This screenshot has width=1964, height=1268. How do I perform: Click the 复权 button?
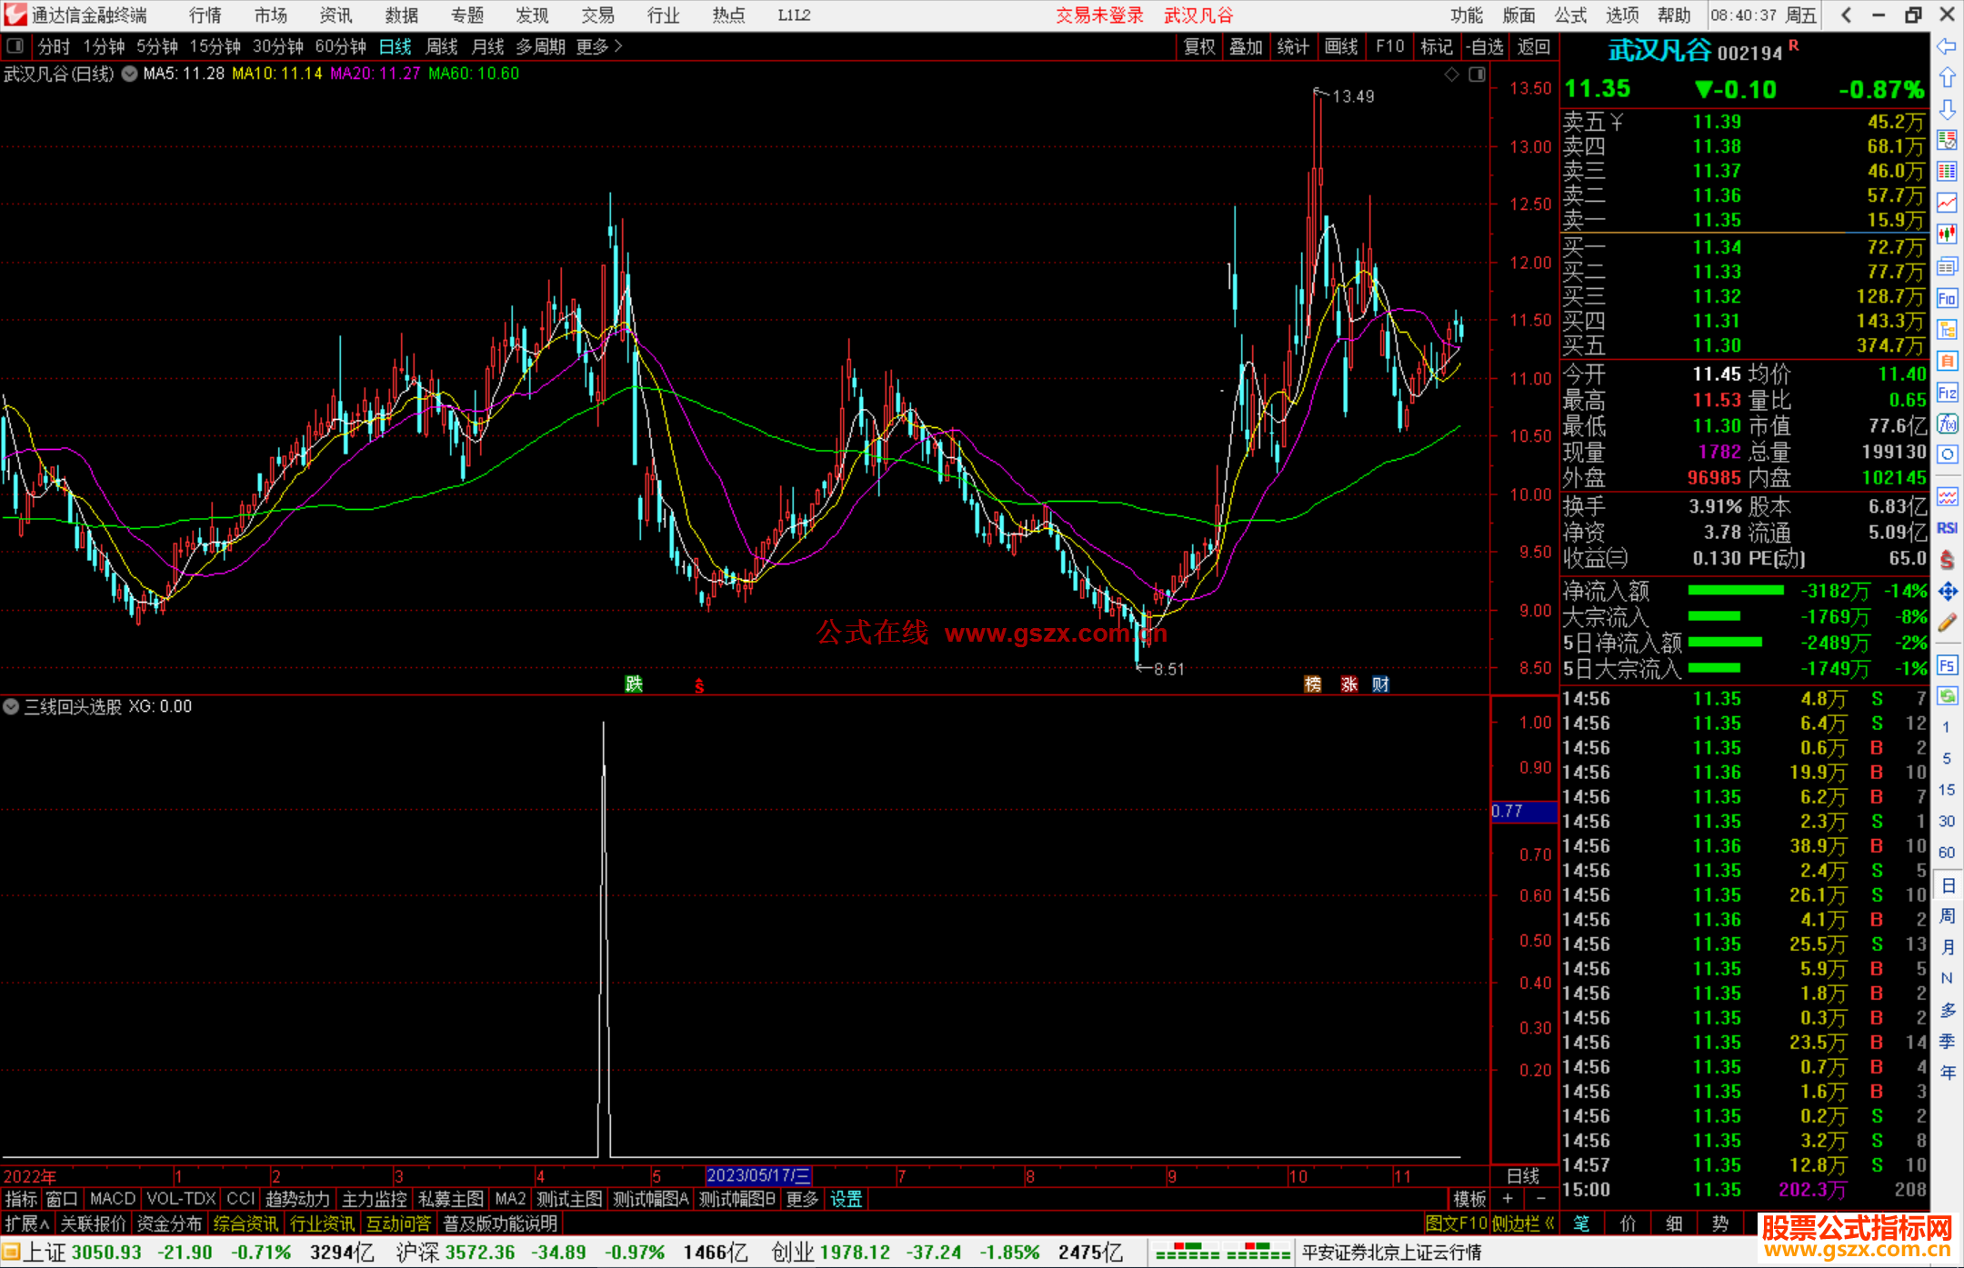click(x=1198, y=46)
